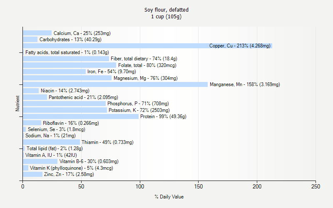333x208 pixels.
Task: Click the Protein bar at 99%
Action: pyautogui.click(x=81, y=116)
